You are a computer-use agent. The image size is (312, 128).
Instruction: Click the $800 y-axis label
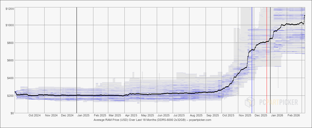(10, 43)
